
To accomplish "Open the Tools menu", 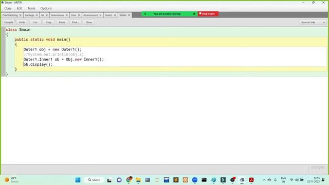I will (31, 8).
